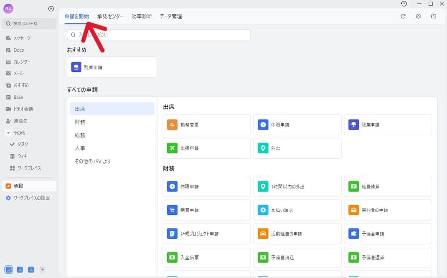447x278 pixels.
Task: Open 1時間以内の外出 request
Action: tap(298, 186)
